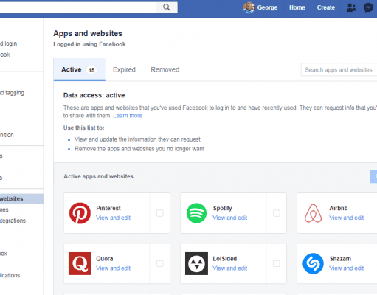Open the login sidebar item
Image resolution: width=377 pixels, height=295 pixels.
[x=9, y=44]
